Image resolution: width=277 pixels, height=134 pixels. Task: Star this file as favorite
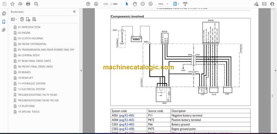[12, 4]
